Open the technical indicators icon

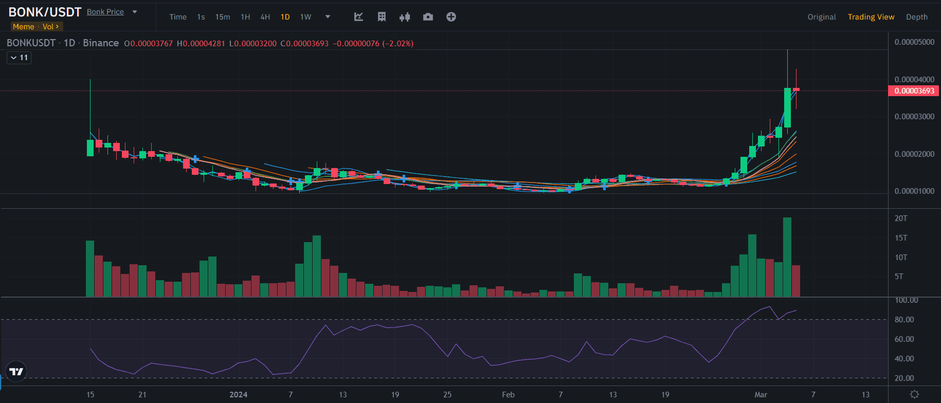tap(359, 17)
